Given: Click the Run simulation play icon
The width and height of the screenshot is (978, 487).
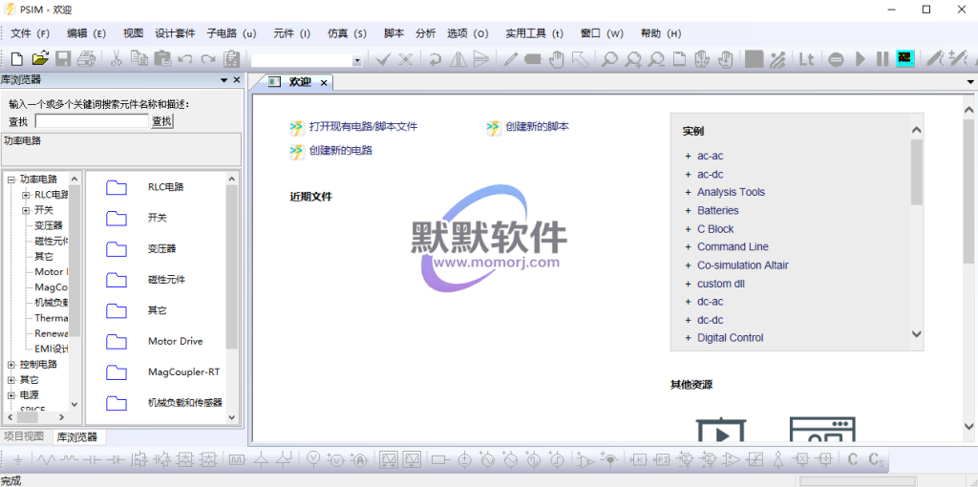Looking at the screenshot, I should pos(861,59).
